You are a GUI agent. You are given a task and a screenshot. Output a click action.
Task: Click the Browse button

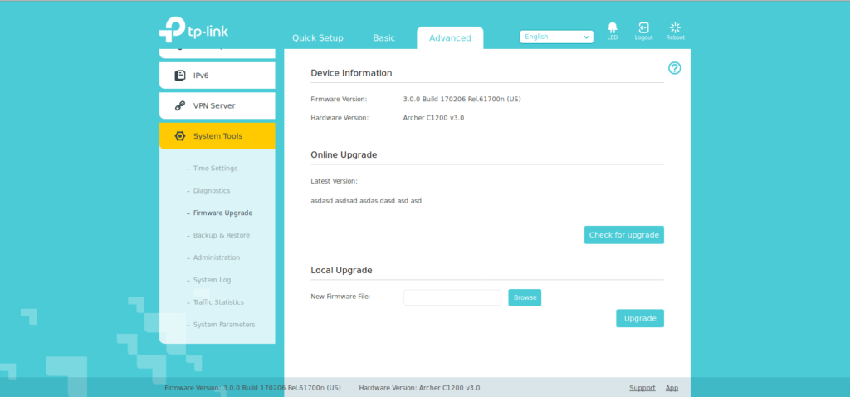pos(525,297)
